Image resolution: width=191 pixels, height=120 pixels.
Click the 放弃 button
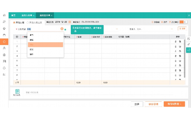click(137, 104)
